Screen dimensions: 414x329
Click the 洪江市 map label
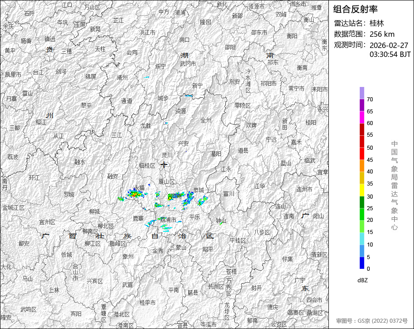147,32
